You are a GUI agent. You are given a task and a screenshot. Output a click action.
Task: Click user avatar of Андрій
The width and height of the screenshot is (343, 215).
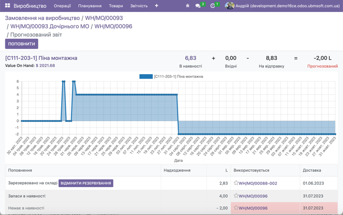(230, 6)
